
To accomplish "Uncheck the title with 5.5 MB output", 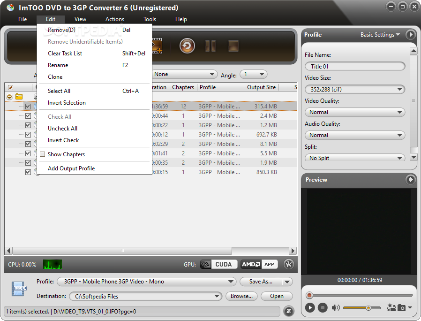I will [x=28, y=153].
